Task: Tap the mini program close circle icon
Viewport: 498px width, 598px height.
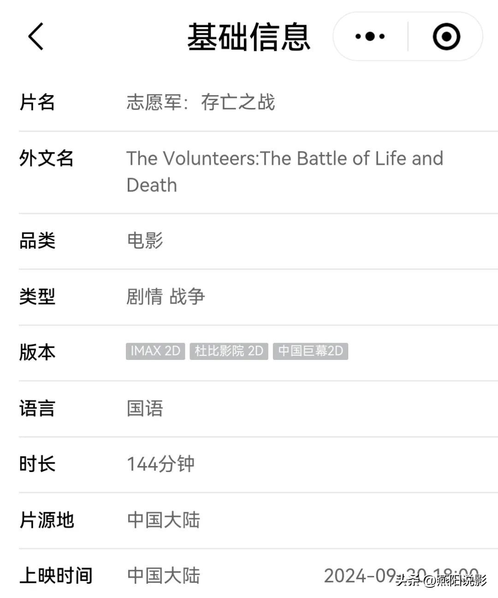Action: pyautogui.click(x=446, y=36)
